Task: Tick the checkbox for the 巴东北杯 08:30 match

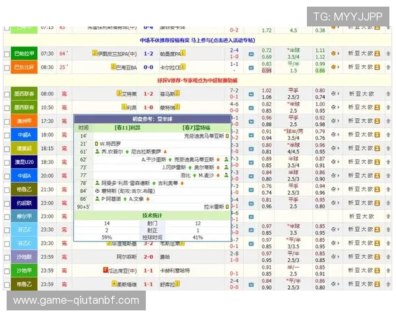Action: [x=7, y=68]
